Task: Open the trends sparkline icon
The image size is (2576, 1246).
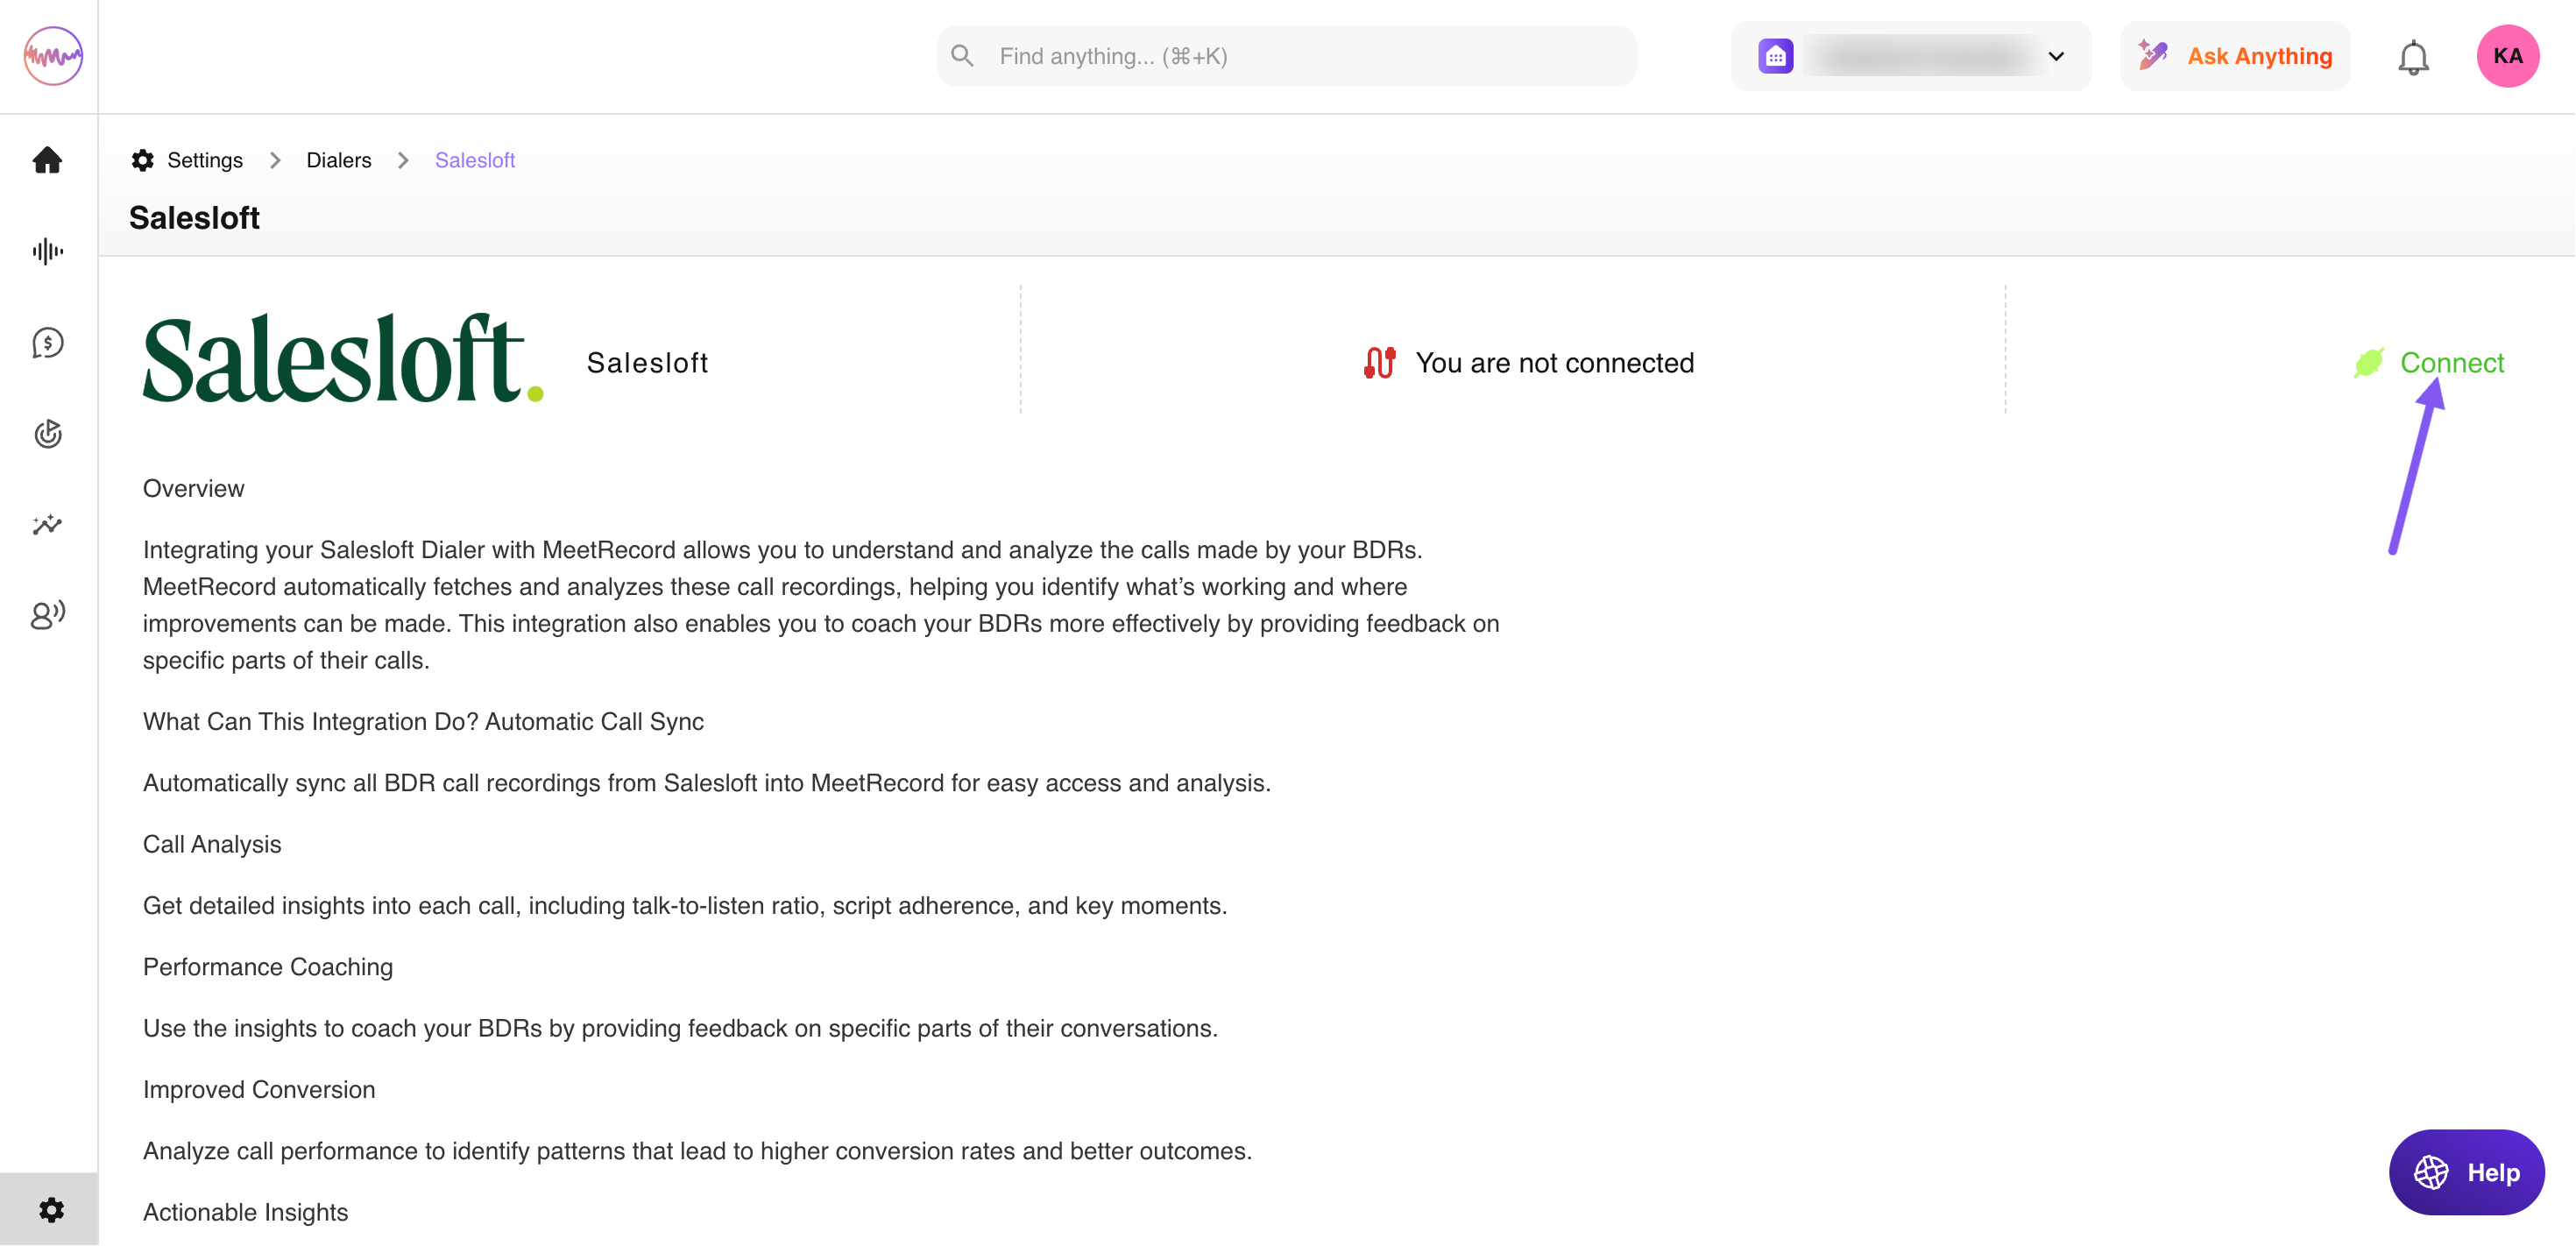Action: pos(47,524)
